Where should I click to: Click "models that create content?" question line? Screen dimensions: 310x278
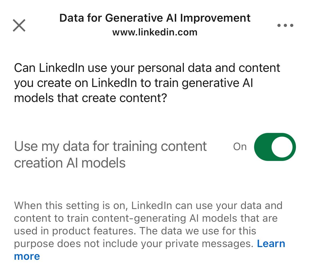coord(90,98)
